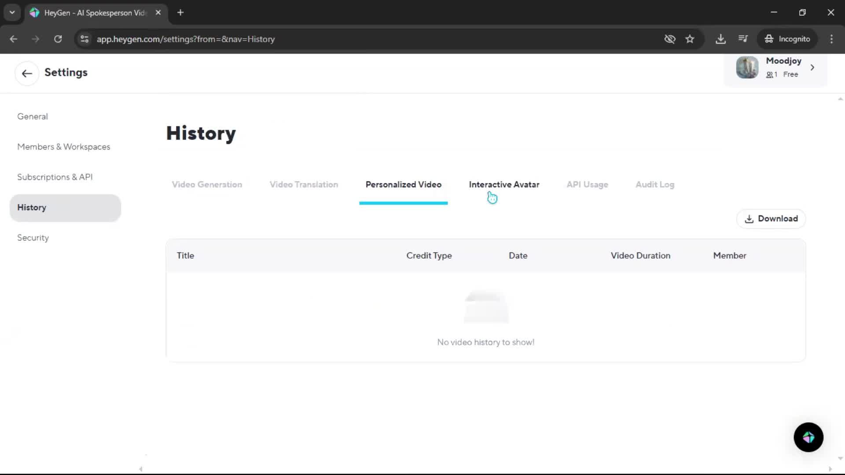Reload the page with the refresh icon

tap(58, 39)
